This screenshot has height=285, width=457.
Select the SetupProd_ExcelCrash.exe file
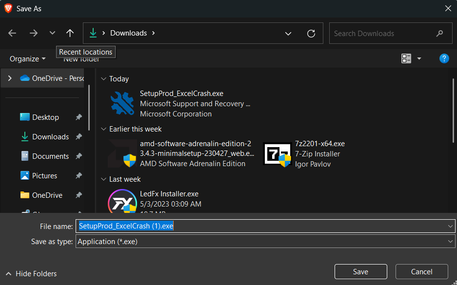point(181,94)
